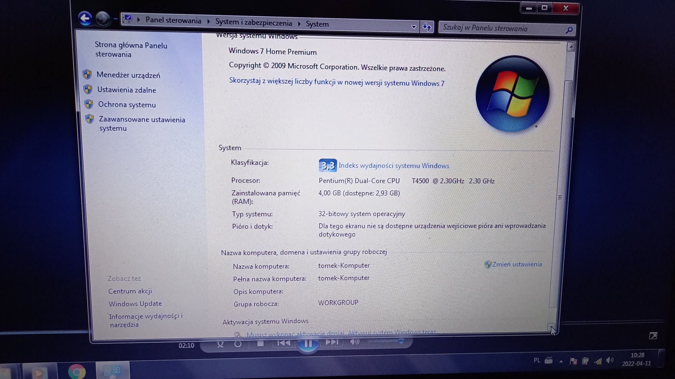Switch media player to library view icon
Screen dimensions: 675x379
click(653, 336)
